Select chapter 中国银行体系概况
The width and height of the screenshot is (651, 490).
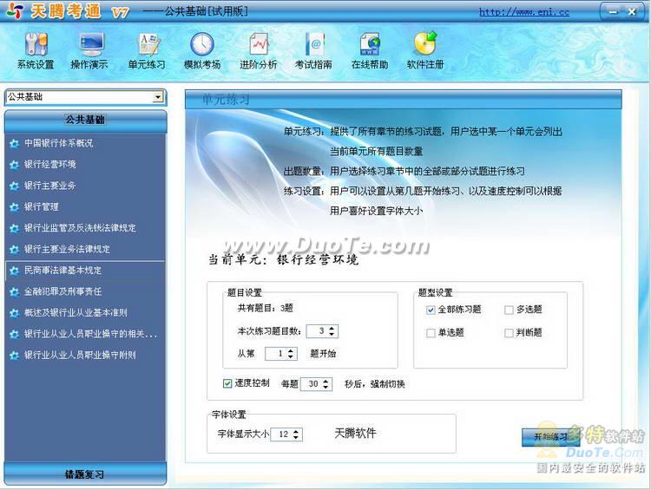[x=58, y=143]
